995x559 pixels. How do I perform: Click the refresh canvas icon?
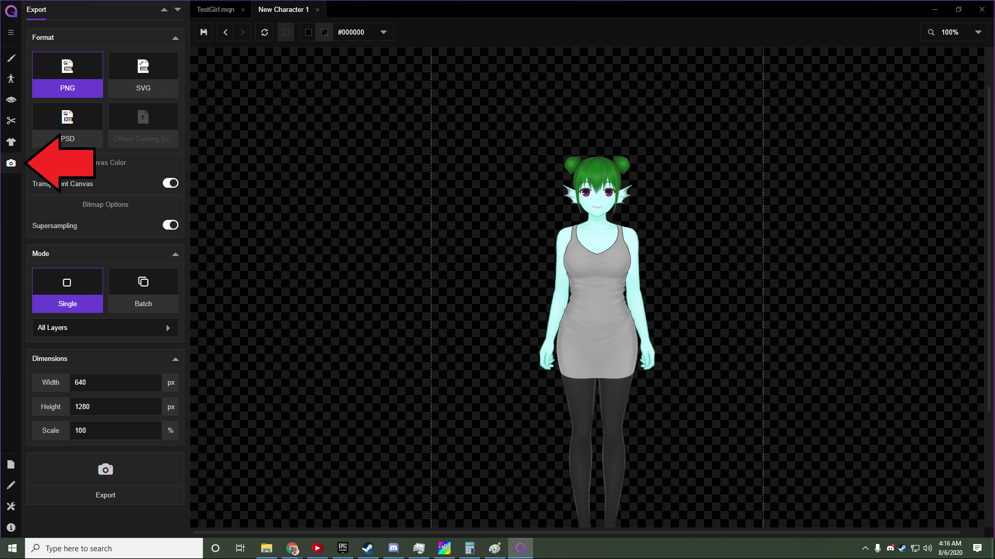(265, 32)
